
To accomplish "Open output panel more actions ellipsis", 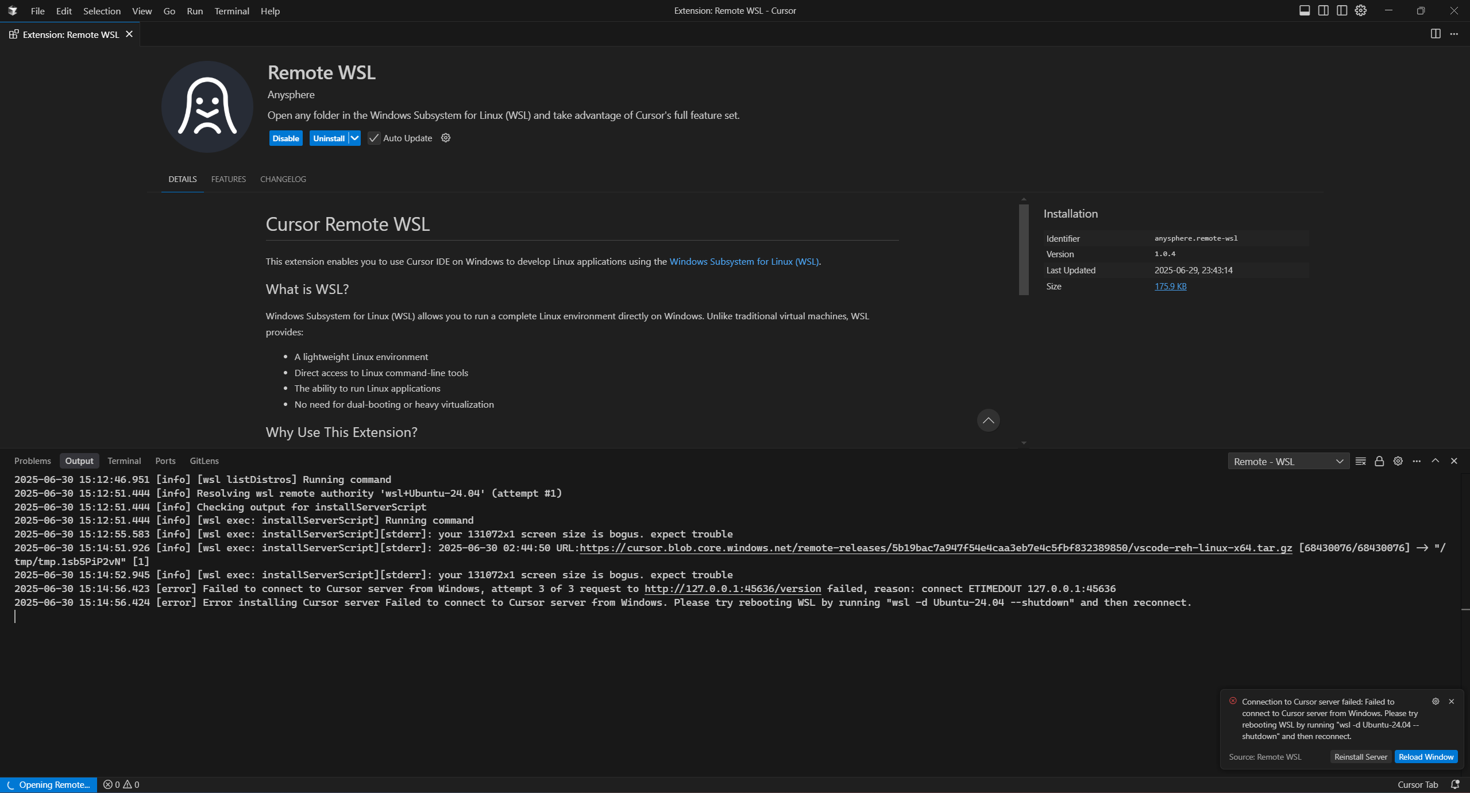I will coord(1417,461).
